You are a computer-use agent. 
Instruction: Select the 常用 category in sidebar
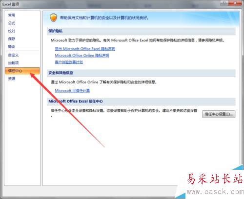tap(12, 15)
